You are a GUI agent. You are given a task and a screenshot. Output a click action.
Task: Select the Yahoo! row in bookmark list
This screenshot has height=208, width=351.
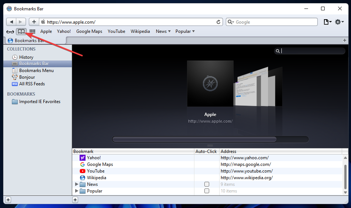coord(207,158)
